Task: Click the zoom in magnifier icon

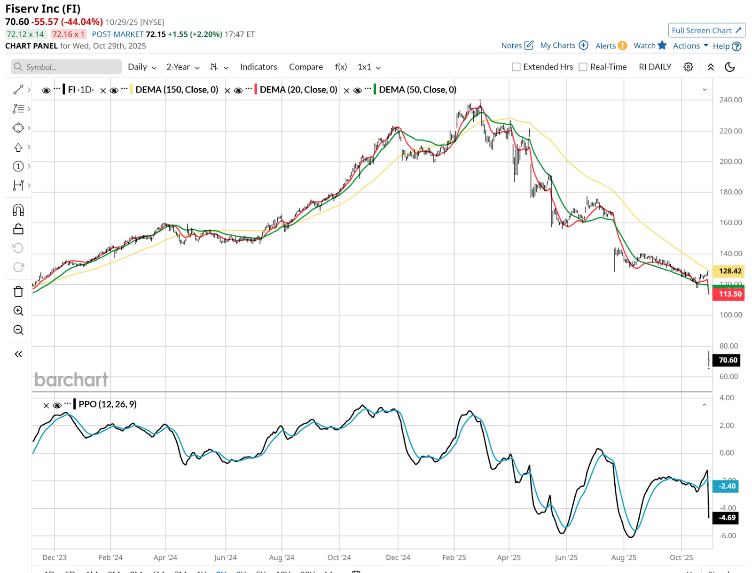Action: (18, 311)
